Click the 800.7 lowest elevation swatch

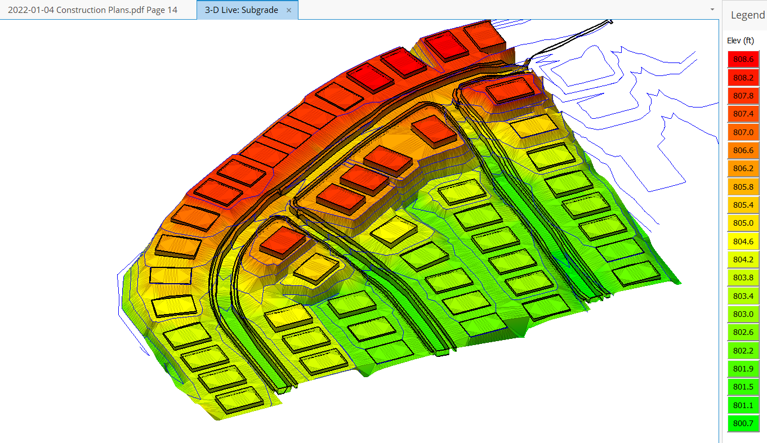pyautogui.click(x=743, y=423)
